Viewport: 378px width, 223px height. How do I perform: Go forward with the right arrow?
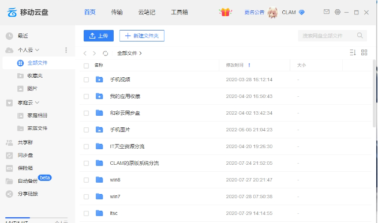94,53
